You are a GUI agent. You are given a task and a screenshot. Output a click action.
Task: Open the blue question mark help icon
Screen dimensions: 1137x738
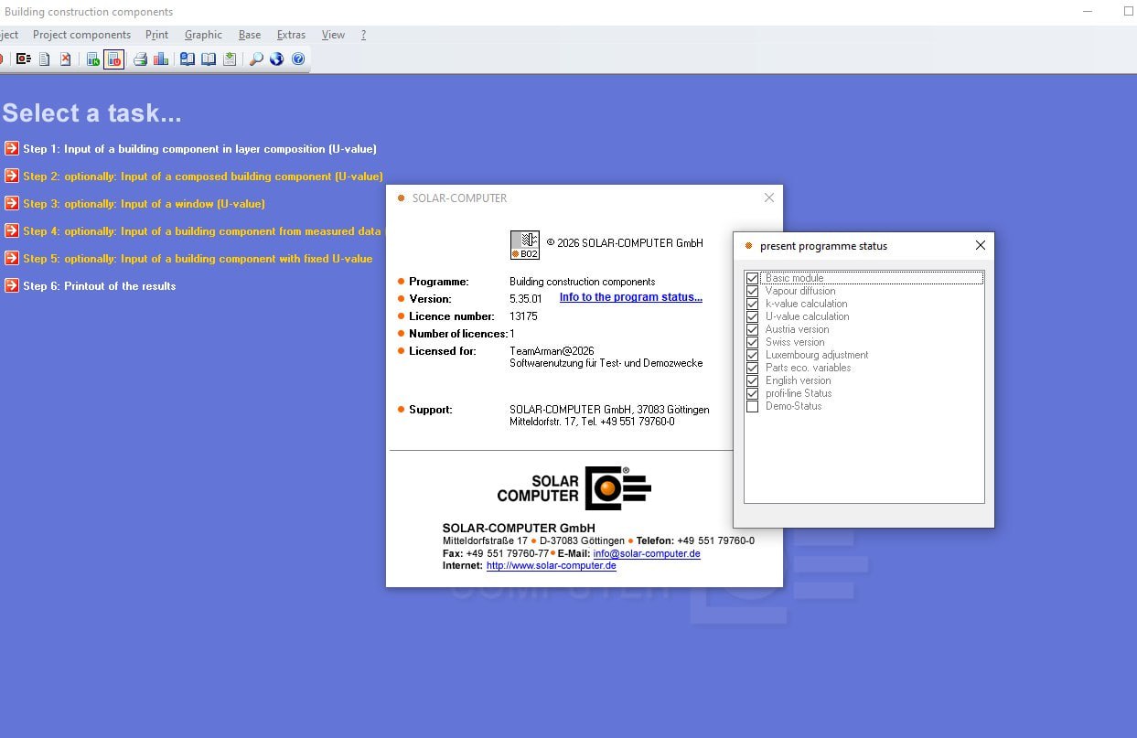click(298, 59)
